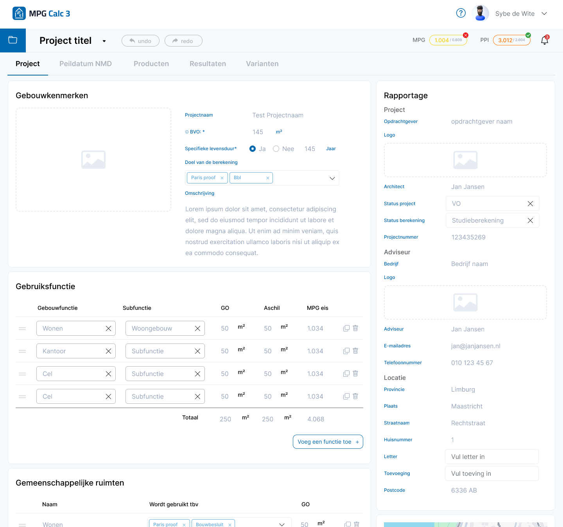Image resolution: width=563 pixels, height=527 pixels.
Task: Click the undo button
Action: [140, 41]
